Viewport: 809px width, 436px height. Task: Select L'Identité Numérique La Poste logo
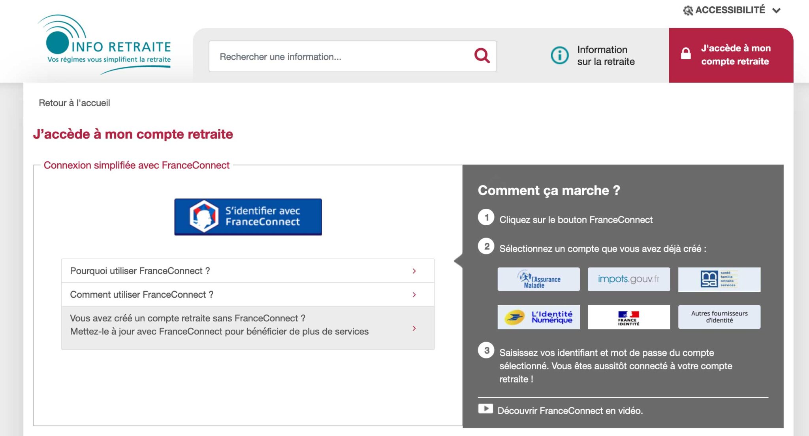(x=538, y=317)
